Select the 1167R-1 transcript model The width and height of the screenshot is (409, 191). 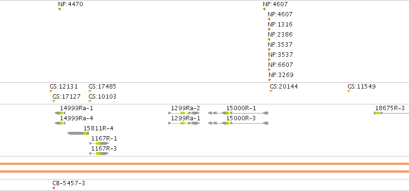point(99,143)
